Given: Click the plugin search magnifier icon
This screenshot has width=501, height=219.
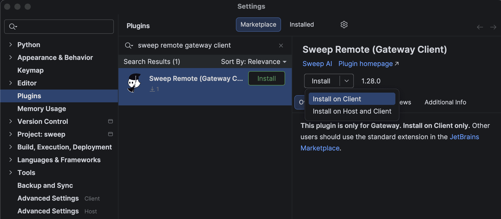Looking at the screenshot, I should 129,46.
